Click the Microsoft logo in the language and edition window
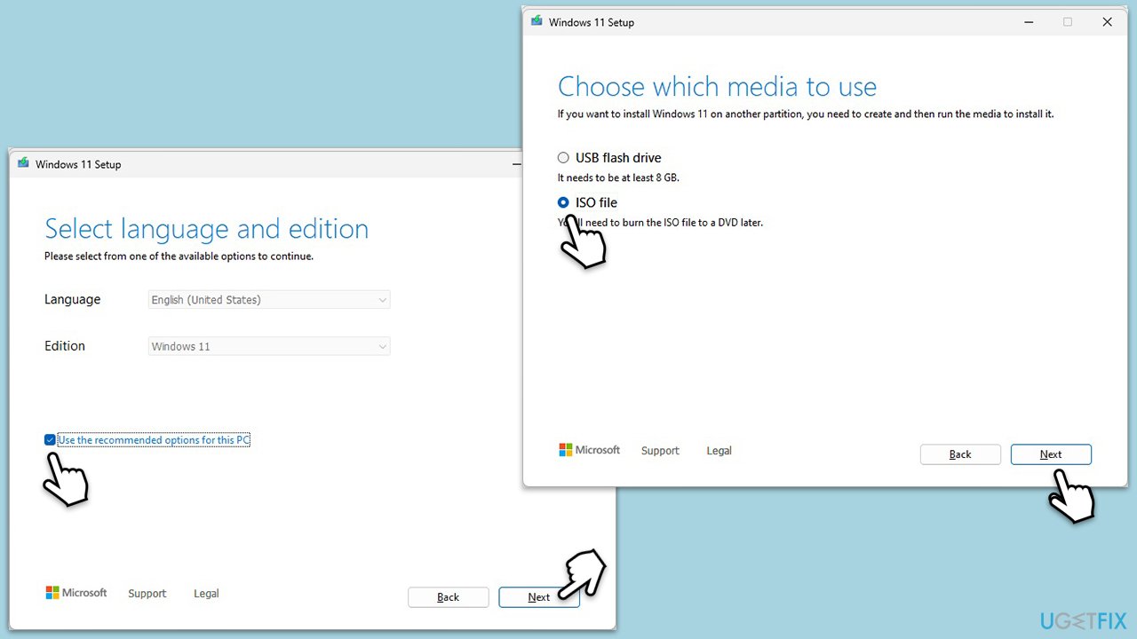 [76, 593]
